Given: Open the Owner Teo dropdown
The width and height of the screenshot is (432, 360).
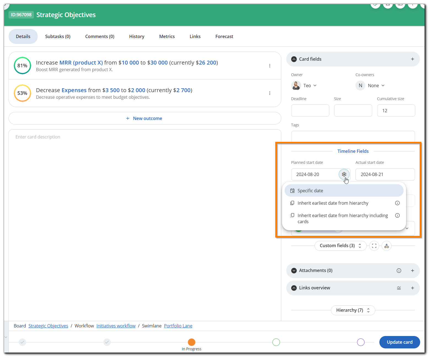Looking at the screenshot, I should pyautogui.click(x=310, y=86).
